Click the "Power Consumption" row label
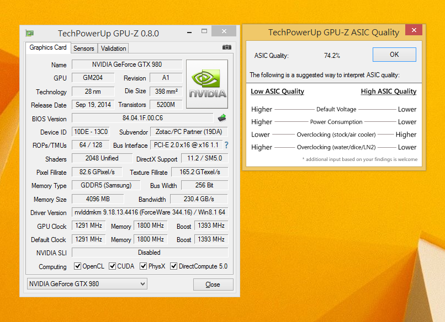The image size is (445, 322). 336,122
